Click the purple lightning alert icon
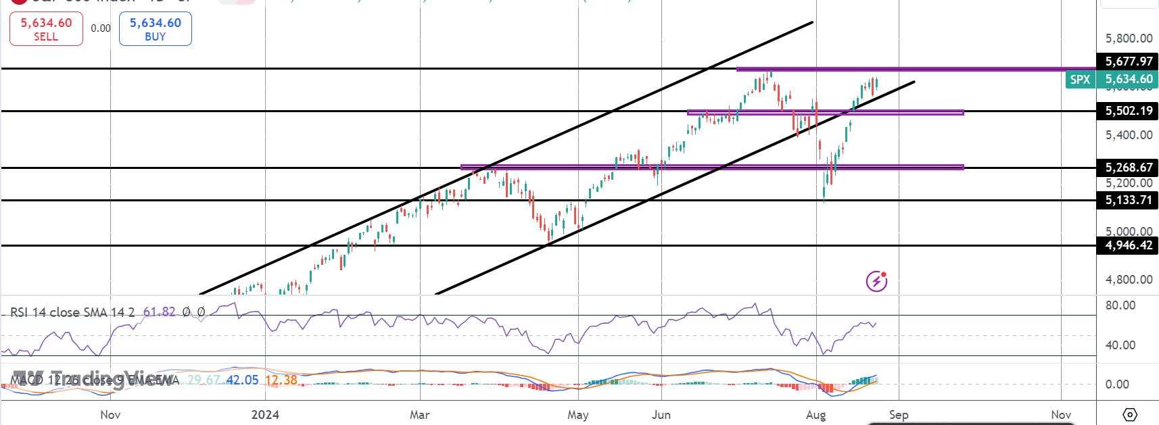Image resolution: width=1159 pixels, height=425 pixels. (x=877, y=280)
